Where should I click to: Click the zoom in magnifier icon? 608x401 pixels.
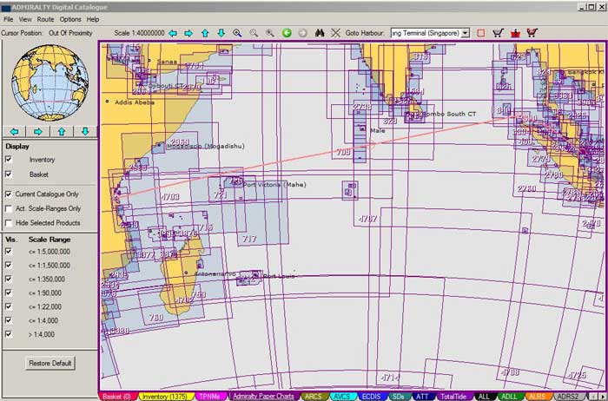click(238, 33)
